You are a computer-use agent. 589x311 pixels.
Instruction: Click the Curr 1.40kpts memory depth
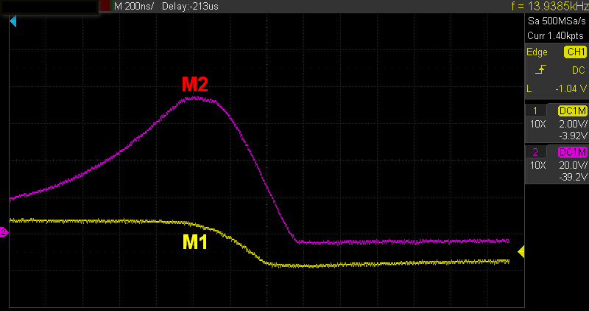pos(556,35)
